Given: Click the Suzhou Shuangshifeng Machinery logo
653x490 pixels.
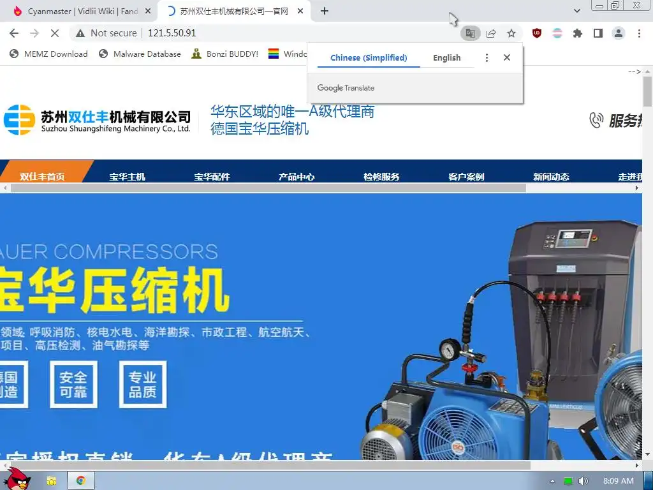Looking at the screenshot, I should click(97, 121).
